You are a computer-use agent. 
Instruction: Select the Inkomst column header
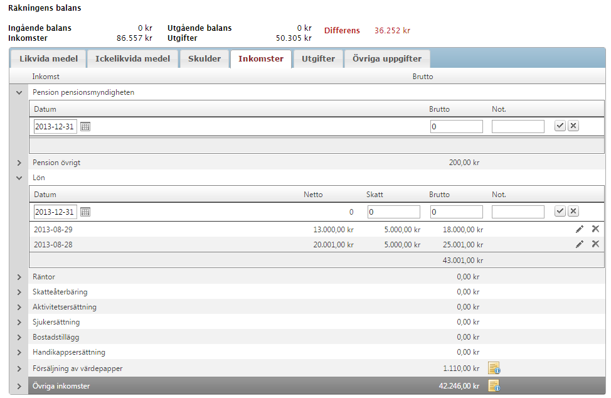click(x=46, y=77)
